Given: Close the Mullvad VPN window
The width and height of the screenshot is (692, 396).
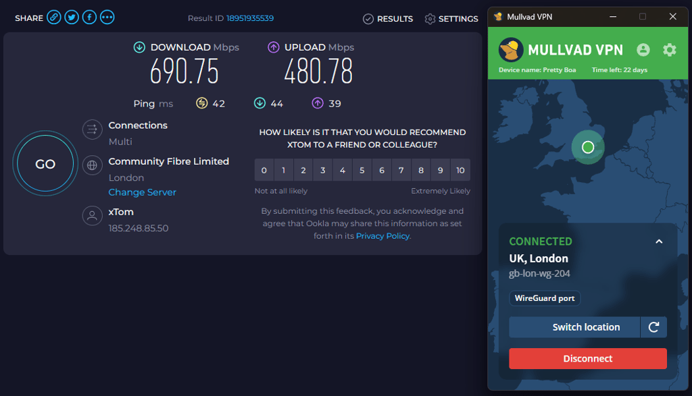Looking at the screenshot, I should click(672, 17).
